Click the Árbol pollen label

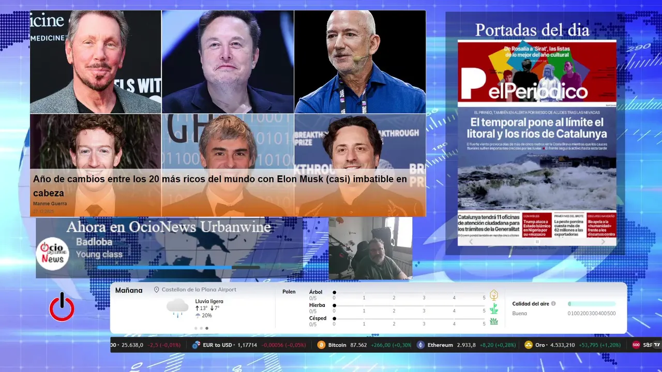315,292
